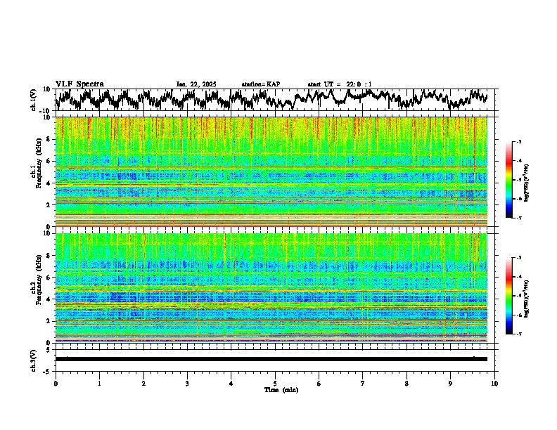Click time axis tick label "3"
Viewport: 557px width, 430px height.
[187, 384]
